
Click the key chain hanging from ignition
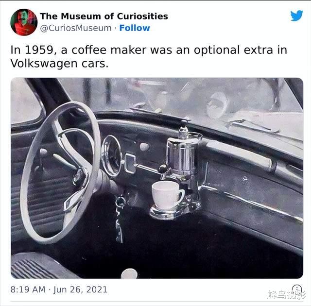[120, 219]
